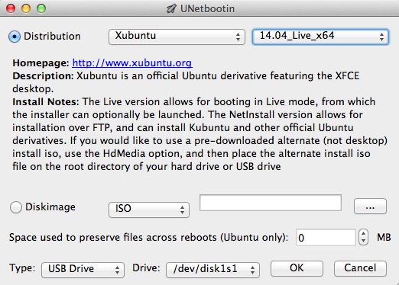Select the Distribution radio button

pyautogui.click(x=15, y=37)
